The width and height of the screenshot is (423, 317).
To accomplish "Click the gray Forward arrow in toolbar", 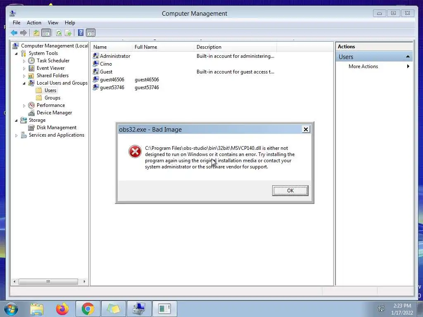I will pyautogui.click(x=24, y=33).
